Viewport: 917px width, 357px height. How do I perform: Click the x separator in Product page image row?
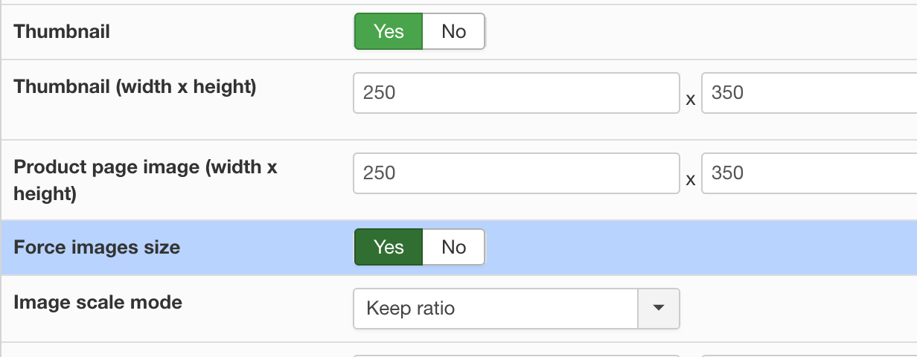(691, 179)
